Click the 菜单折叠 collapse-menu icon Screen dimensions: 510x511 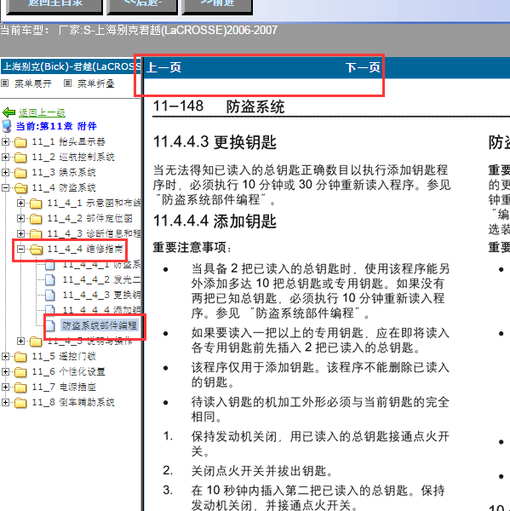(x=67, y=83)
